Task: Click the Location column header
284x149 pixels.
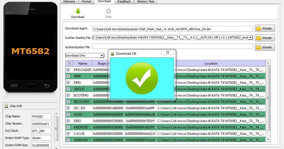Action: point(211,63)
